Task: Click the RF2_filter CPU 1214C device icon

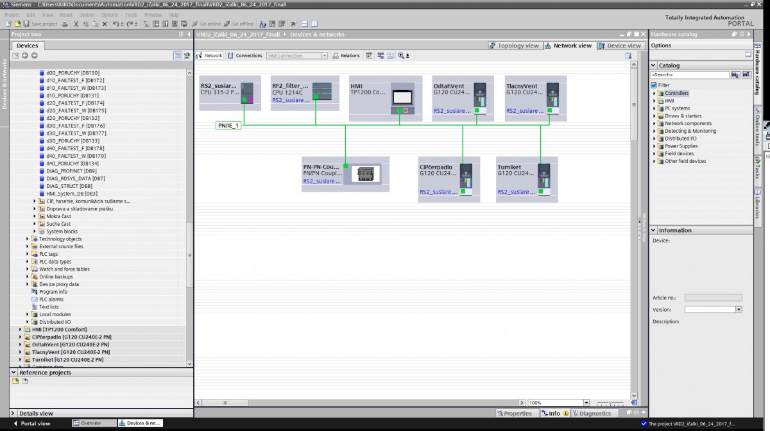Action: [x=321, y=91]
